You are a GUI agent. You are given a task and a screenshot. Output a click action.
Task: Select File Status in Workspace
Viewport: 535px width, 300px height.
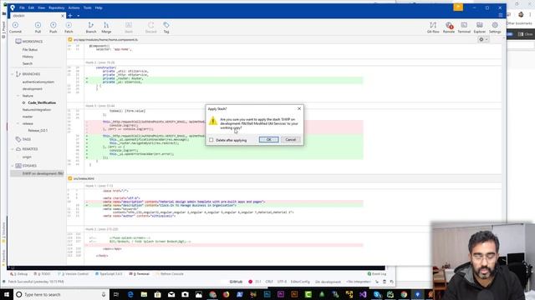tap(30, 50)
